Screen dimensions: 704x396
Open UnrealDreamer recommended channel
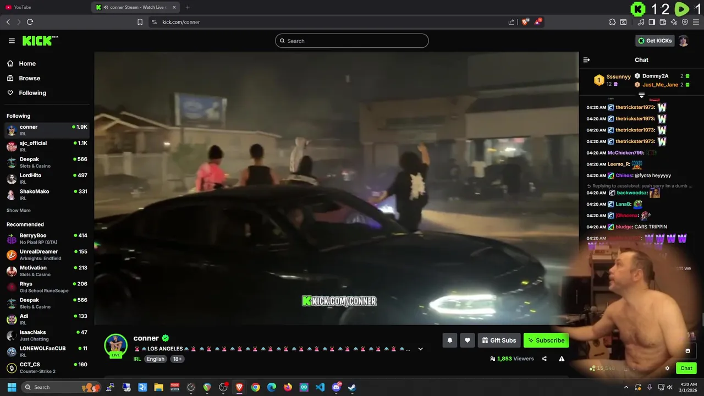click(47, 255)
